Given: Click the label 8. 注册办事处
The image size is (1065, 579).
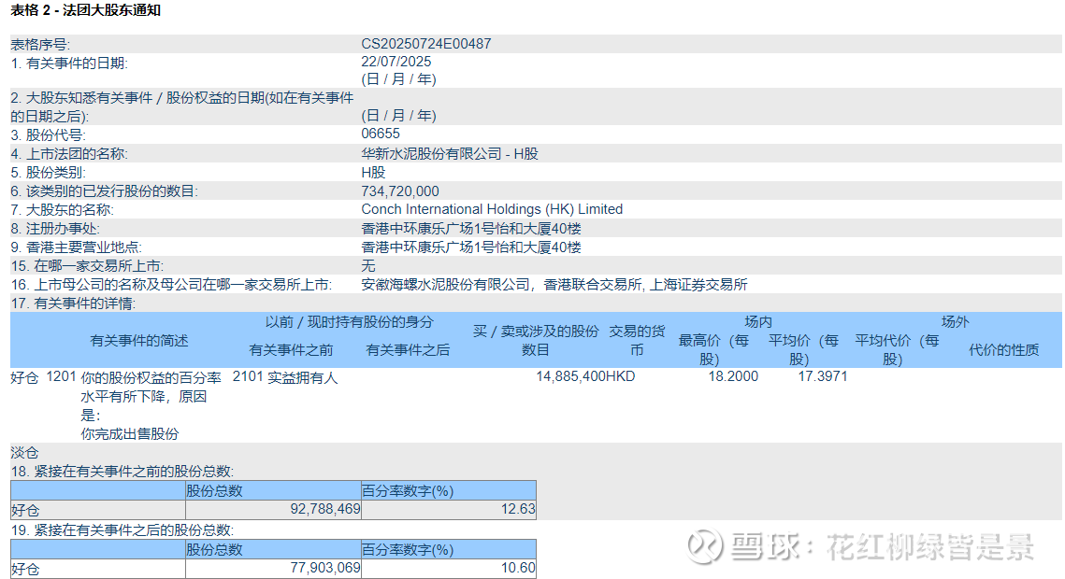Looking at the screenshot, I should point(55,229).
